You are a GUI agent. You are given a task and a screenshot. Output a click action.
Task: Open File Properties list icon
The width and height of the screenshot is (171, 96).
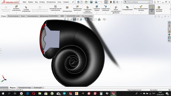tap(114, 2)
